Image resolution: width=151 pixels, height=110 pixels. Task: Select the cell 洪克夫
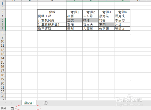[x=122, y=16]
